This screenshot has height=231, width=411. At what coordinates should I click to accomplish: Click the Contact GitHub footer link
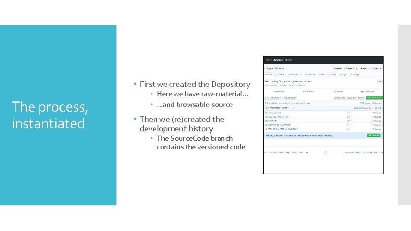click(x=348, y=153)
